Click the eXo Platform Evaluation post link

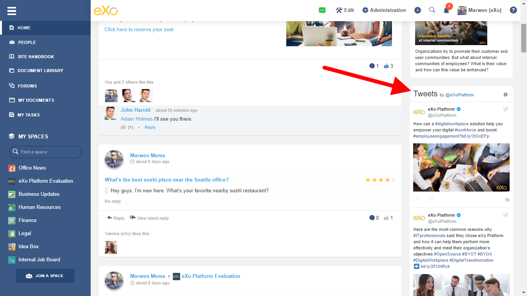211,276
